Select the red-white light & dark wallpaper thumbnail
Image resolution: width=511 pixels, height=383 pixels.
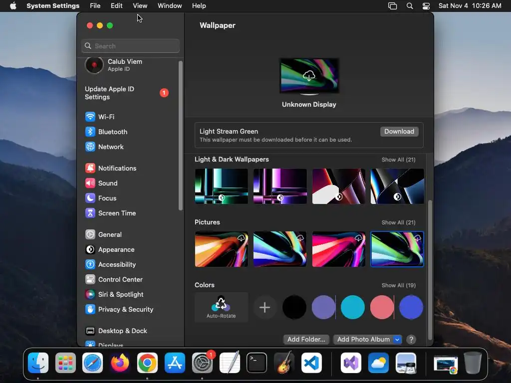click(339, 187)
